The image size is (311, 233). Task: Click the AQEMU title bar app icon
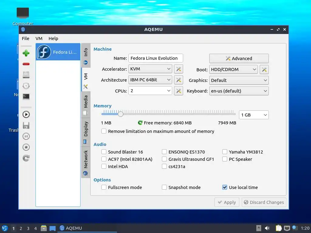pyautogui.click(x=23, y=29)
